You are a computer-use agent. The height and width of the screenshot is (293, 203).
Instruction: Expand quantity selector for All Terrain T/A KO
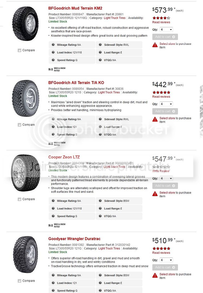(x=166, y=104)
